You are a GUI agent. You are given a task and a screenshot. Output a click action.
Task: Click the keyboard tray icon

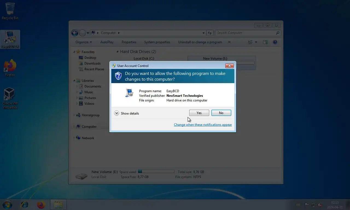(298, 205)
